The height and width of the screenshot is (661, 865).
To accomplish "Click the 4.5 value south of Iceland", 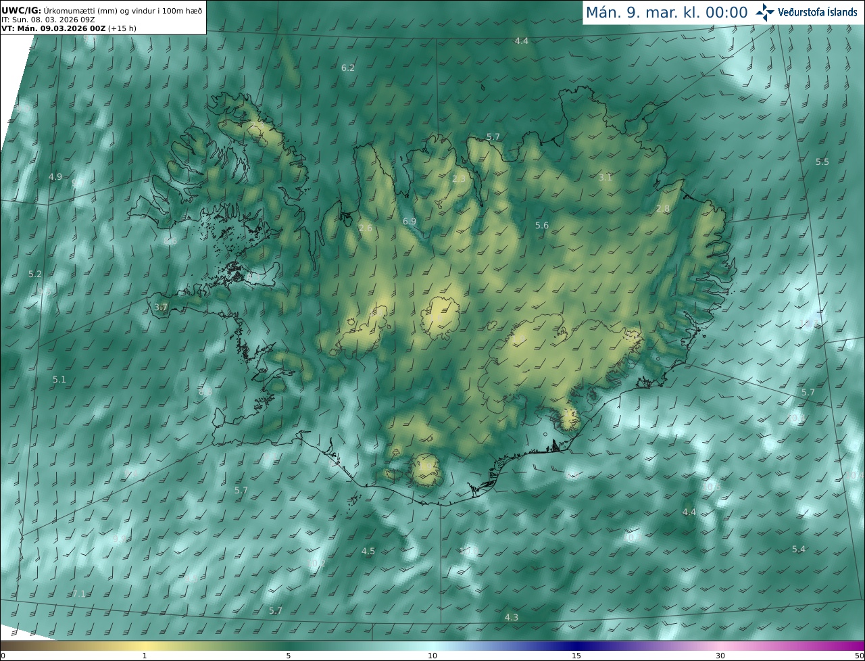I will 368,552.
